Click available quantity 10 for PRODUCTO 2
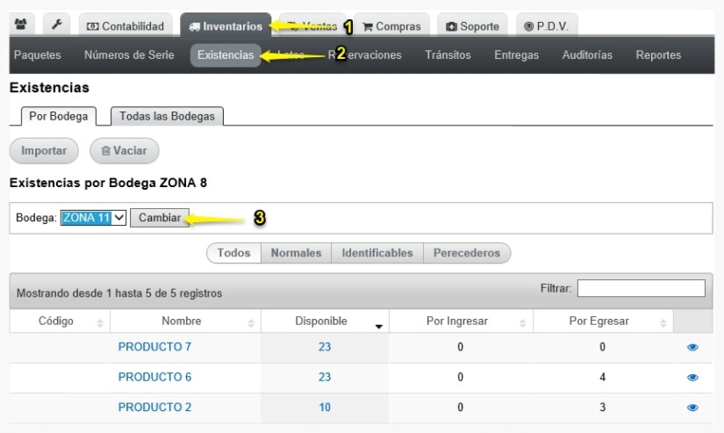Viewport: 724px width, 433px height. pos(325,408)
